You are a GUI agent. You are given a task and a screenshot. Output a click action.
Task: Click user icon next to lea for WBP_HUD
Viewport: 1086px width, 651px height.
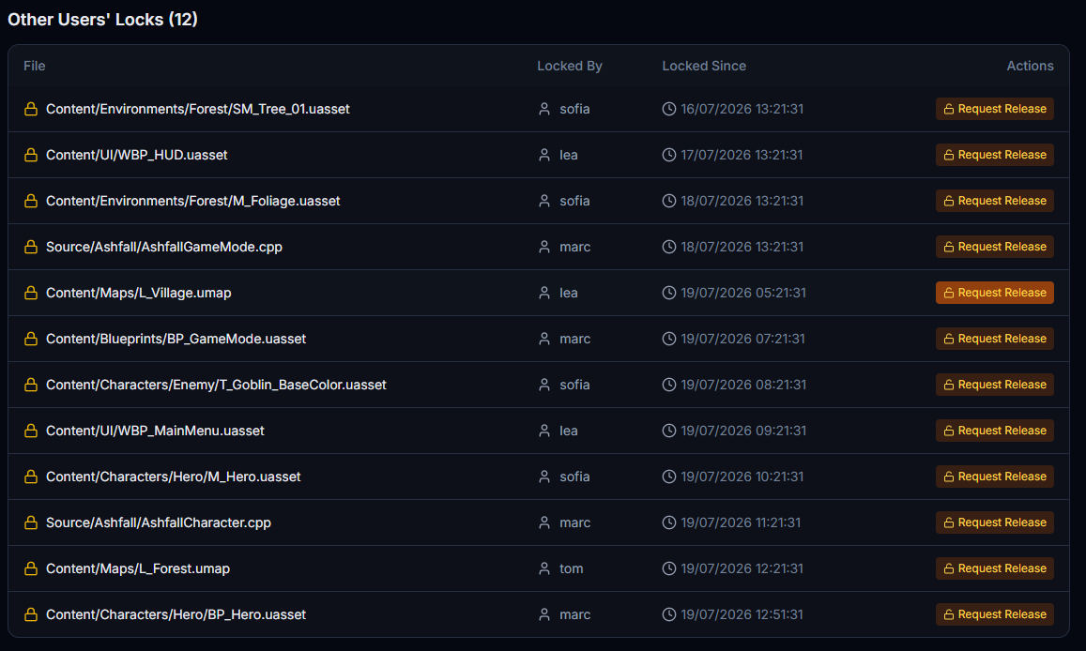pyautogui.click(x=544, y=155)
